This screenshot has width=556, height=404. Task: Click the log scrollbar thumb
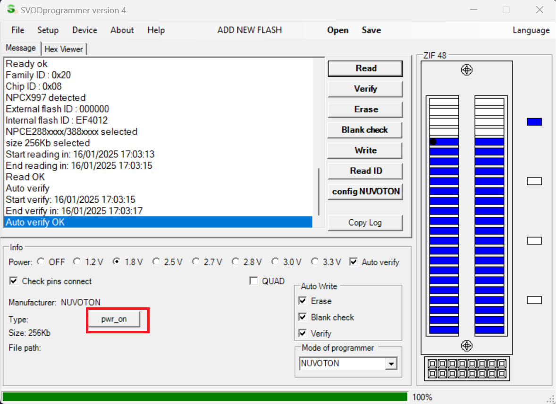(319, 191)
